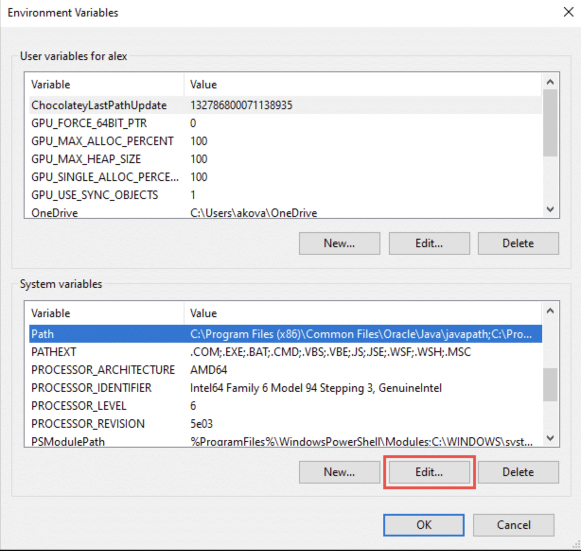Screen dimensions: 581x554
Task: Click Edit button under System variables
Action: click(x=429, y=472)
